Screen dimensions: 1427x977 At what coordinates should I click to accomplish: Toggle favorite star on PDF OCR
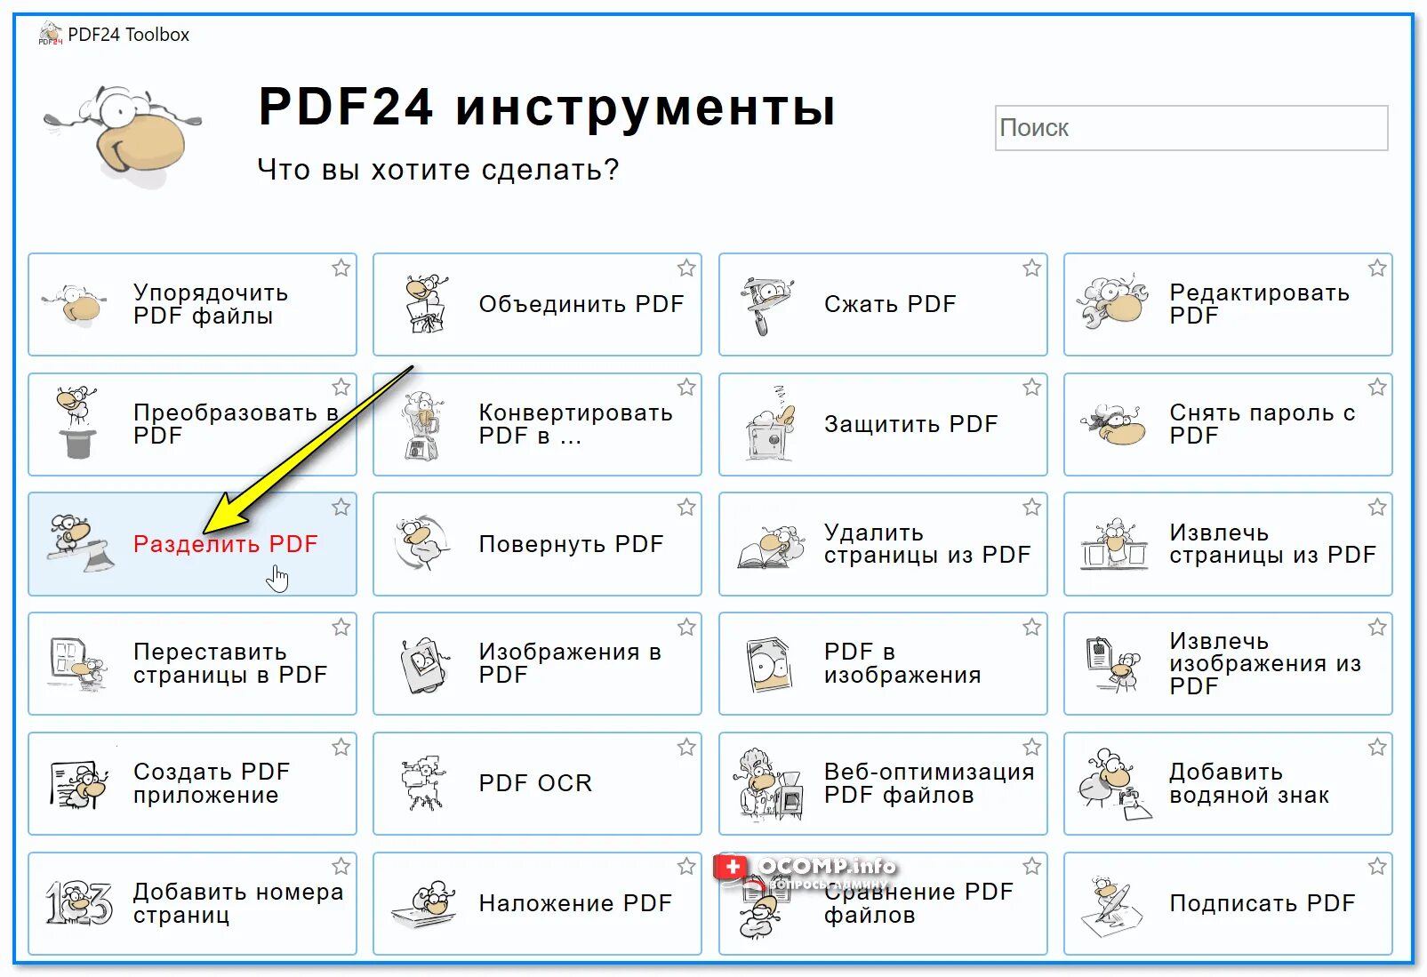tap(686, 747)
